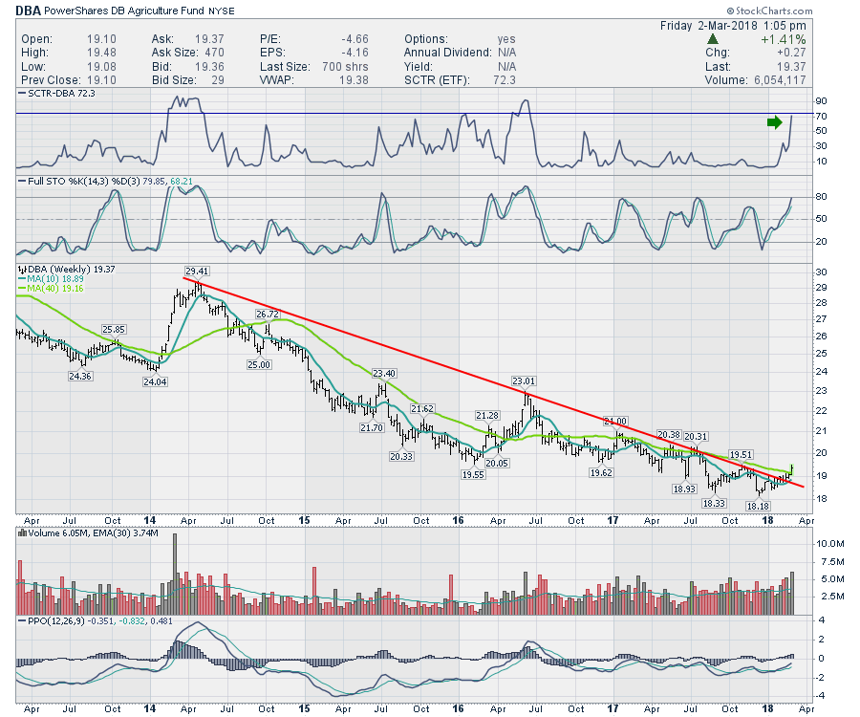Click the 26.72 high price label
Viewport: 860px width, 717px height.
point(268,315)
